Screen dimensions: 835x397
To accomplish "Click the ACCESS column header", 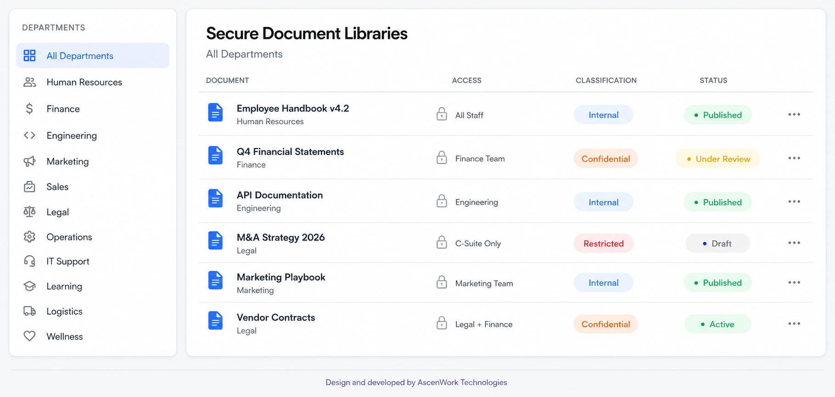I will [467, 80].
